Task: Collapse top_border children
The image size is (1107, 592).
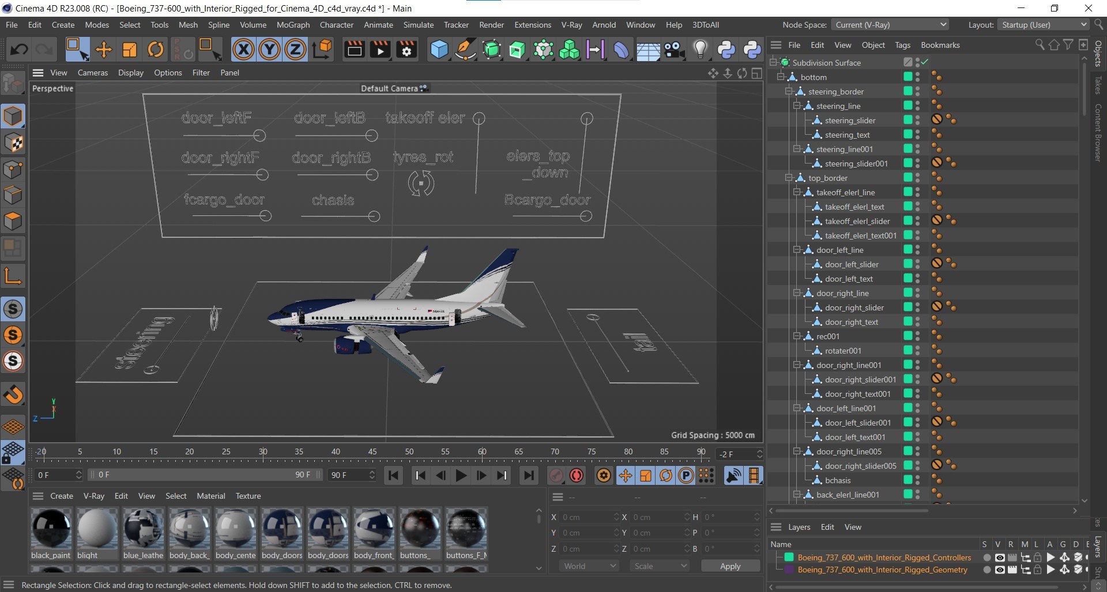Action: (x=789, y=177)
